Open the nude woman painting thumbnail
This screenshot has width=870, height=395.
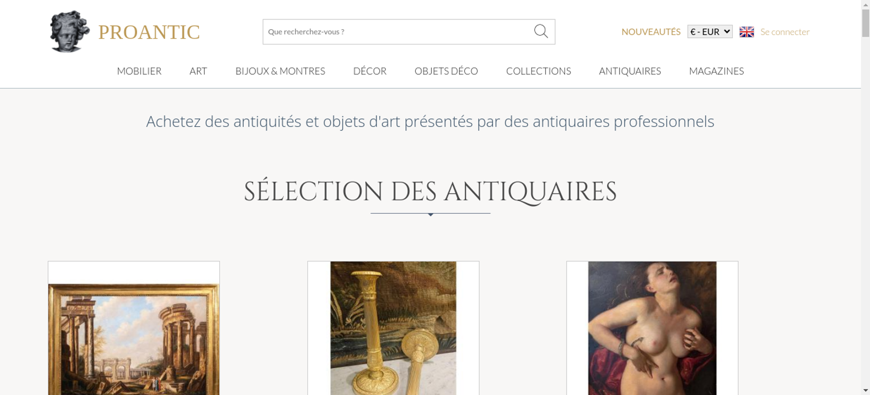[x=652, y=328]
